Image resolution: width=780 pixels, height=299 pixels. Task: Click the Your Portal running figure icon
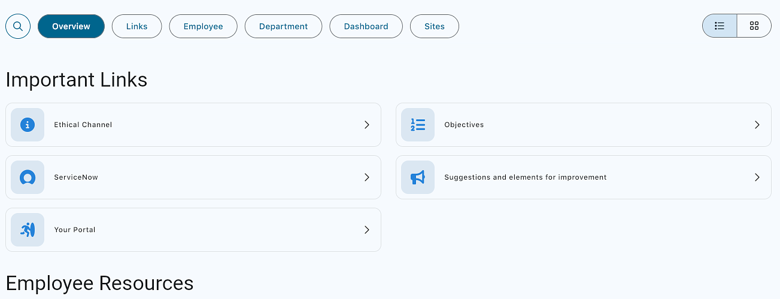coord(28,230)
